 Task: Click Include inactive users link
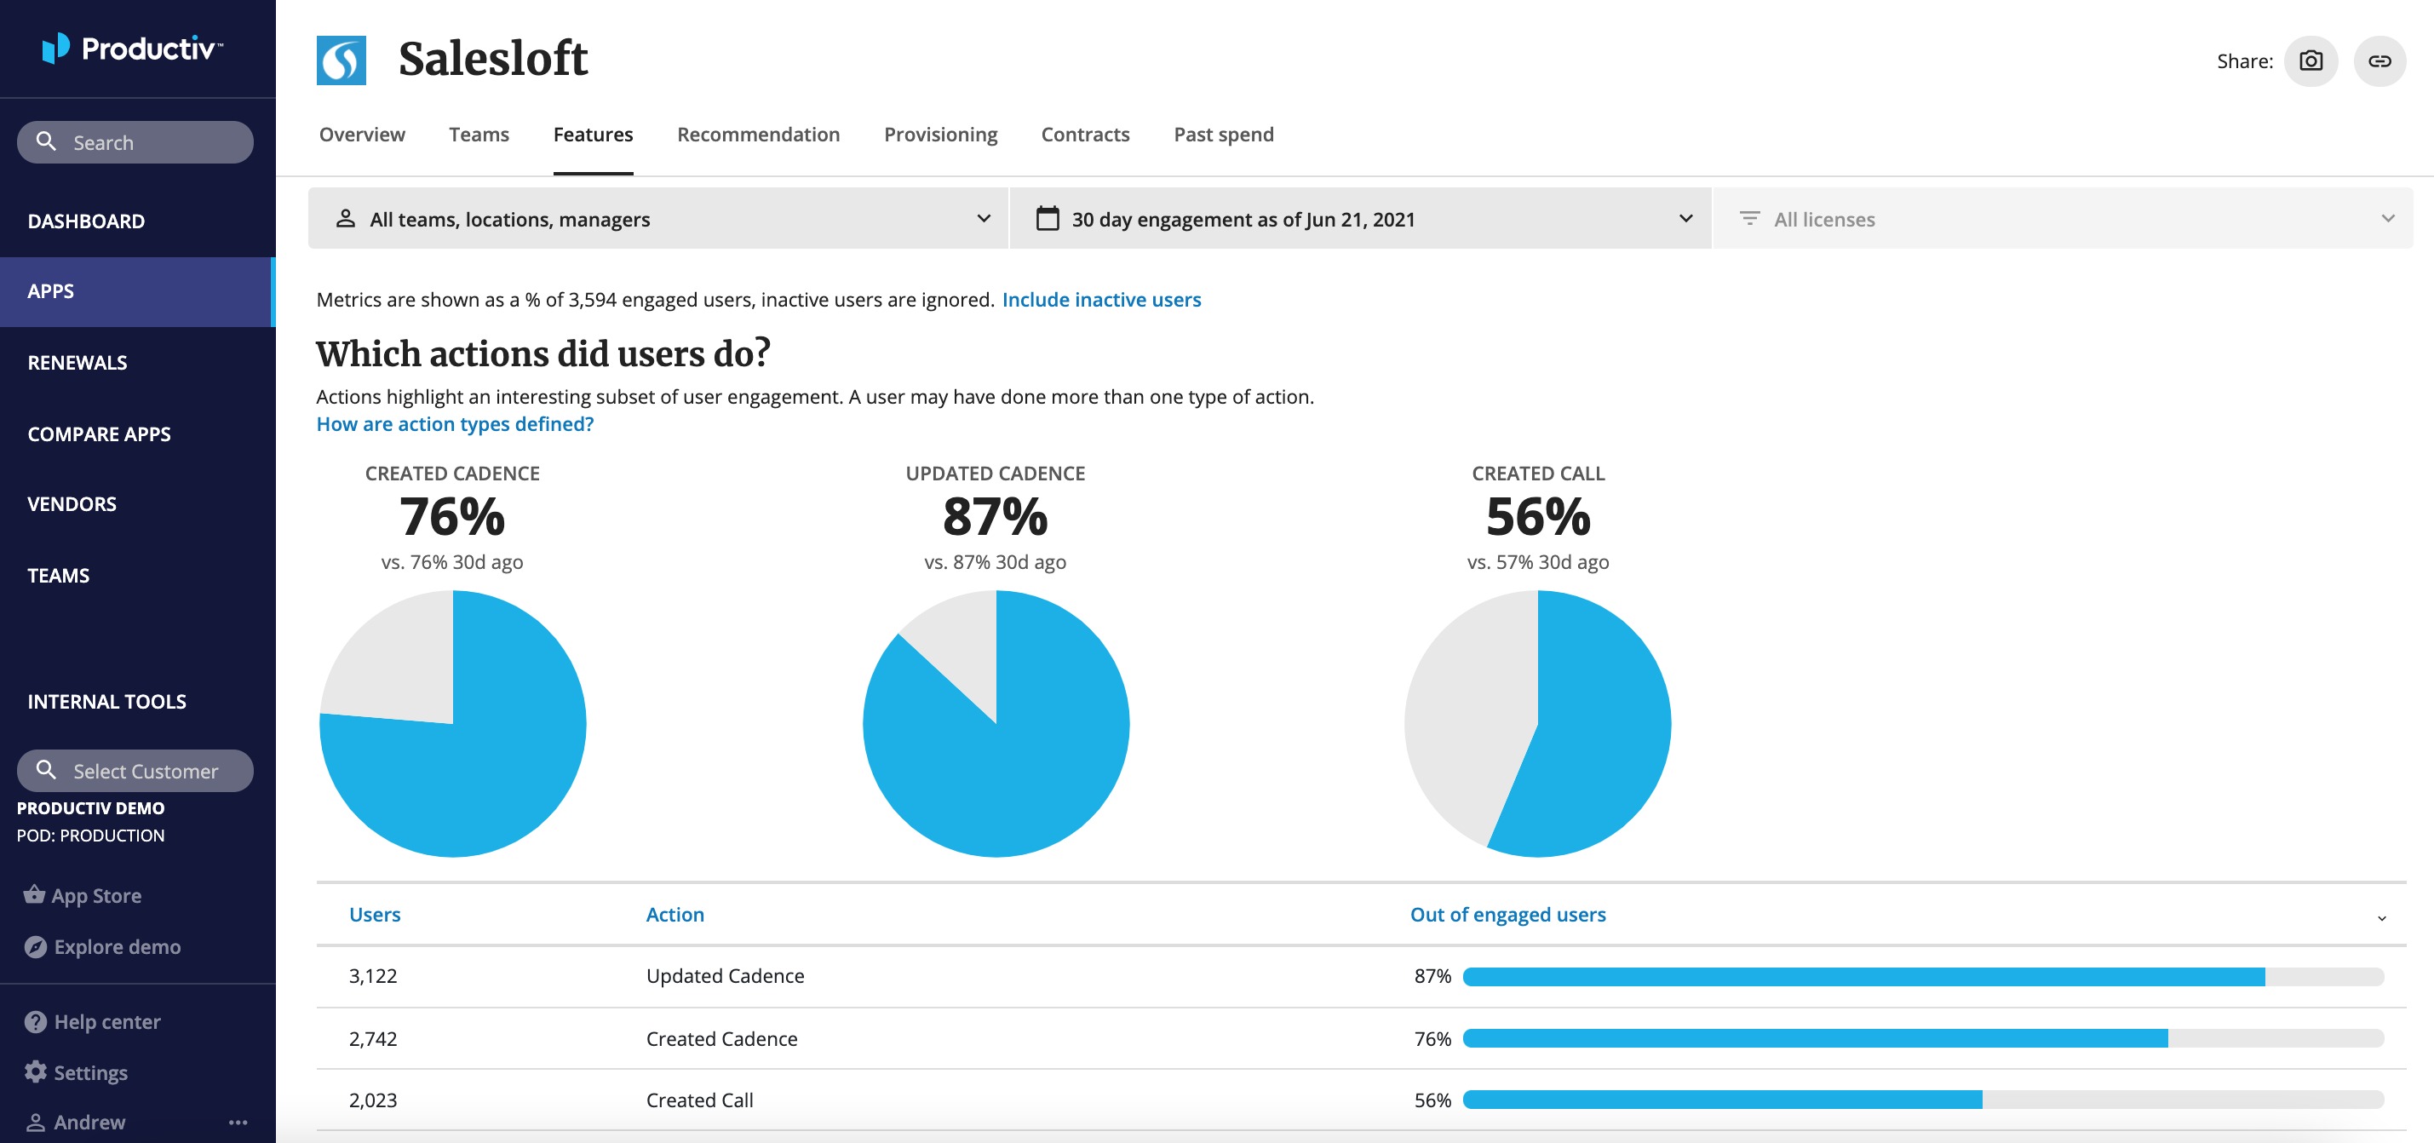tap(1101, 300)
